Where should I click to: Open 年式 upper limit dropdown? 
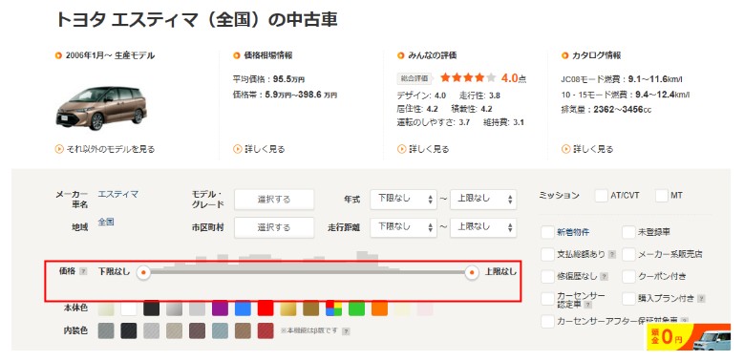pyautogui.click(x=483, y=200)
